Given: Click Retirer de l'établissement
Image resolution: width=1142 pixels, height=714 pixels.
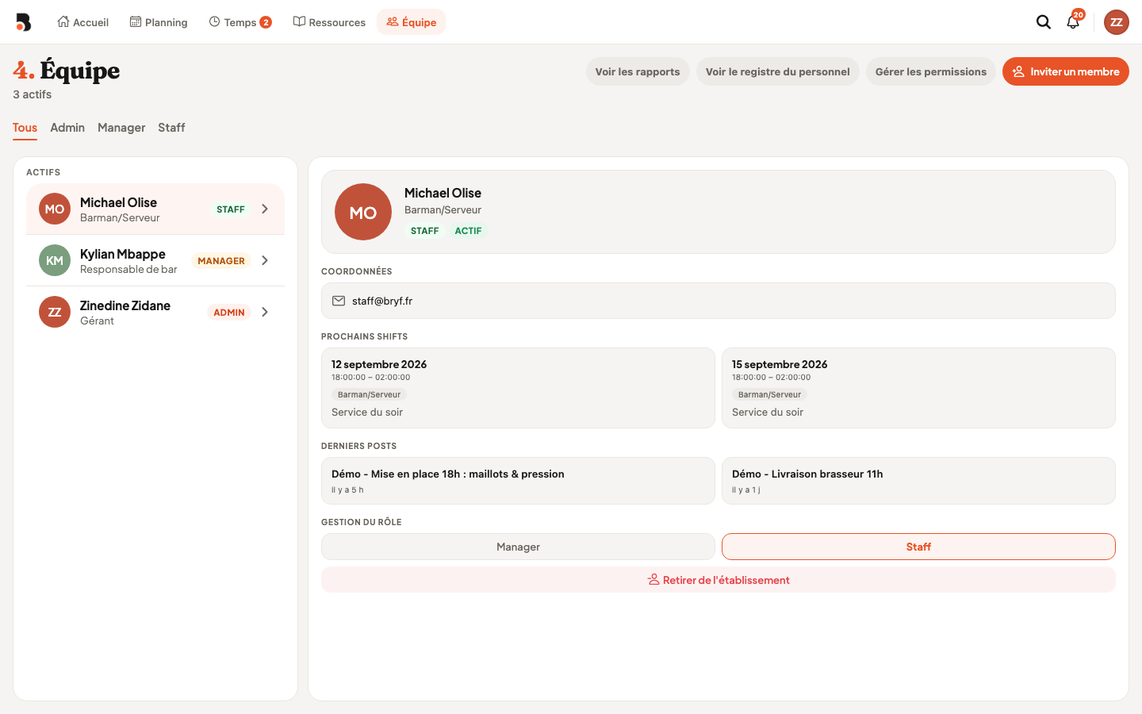Looking at the screenshot, I should pyautogui.click(x=719, y=580).
